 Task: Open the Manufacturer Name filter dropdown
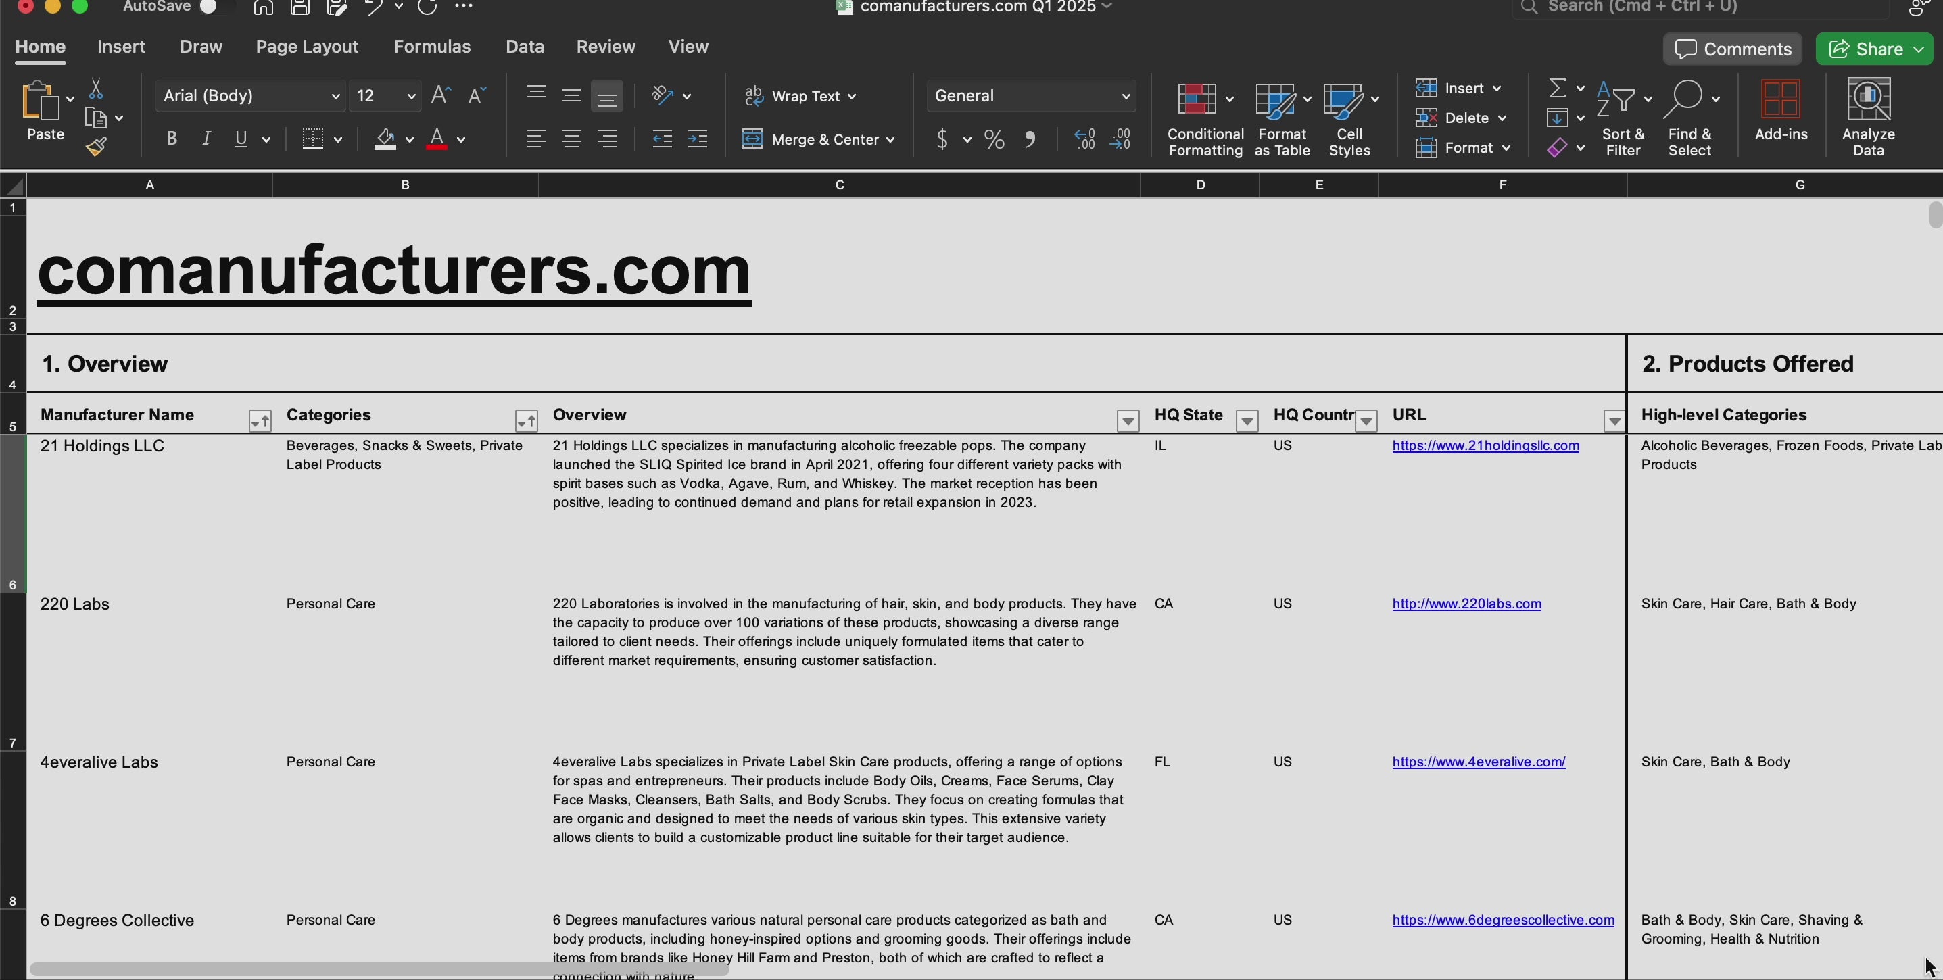[x=260, y=420]
